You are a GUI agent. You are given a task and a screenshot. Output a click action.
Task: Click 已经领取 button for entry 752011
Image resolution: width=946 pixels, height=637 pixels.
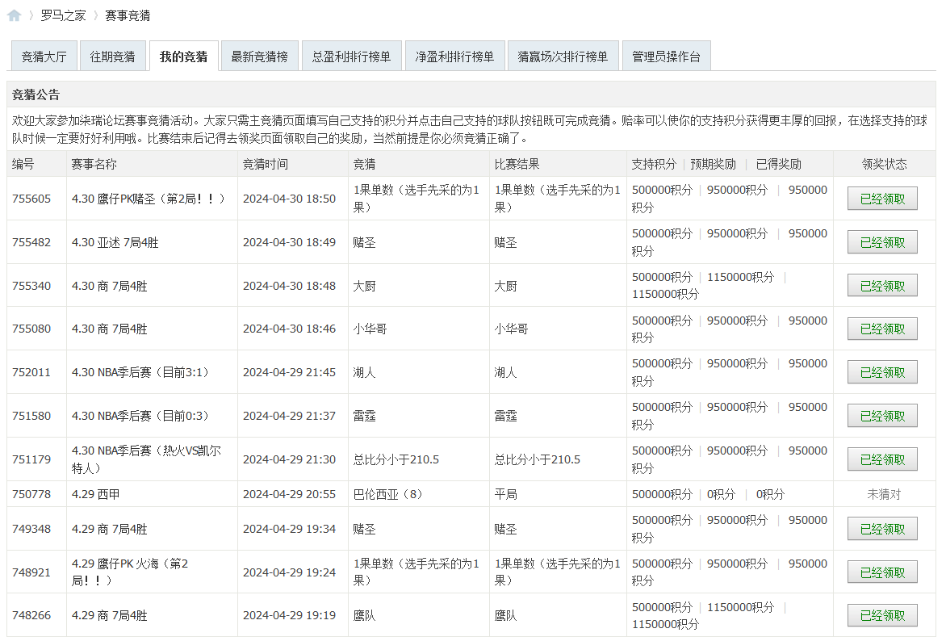882,372
